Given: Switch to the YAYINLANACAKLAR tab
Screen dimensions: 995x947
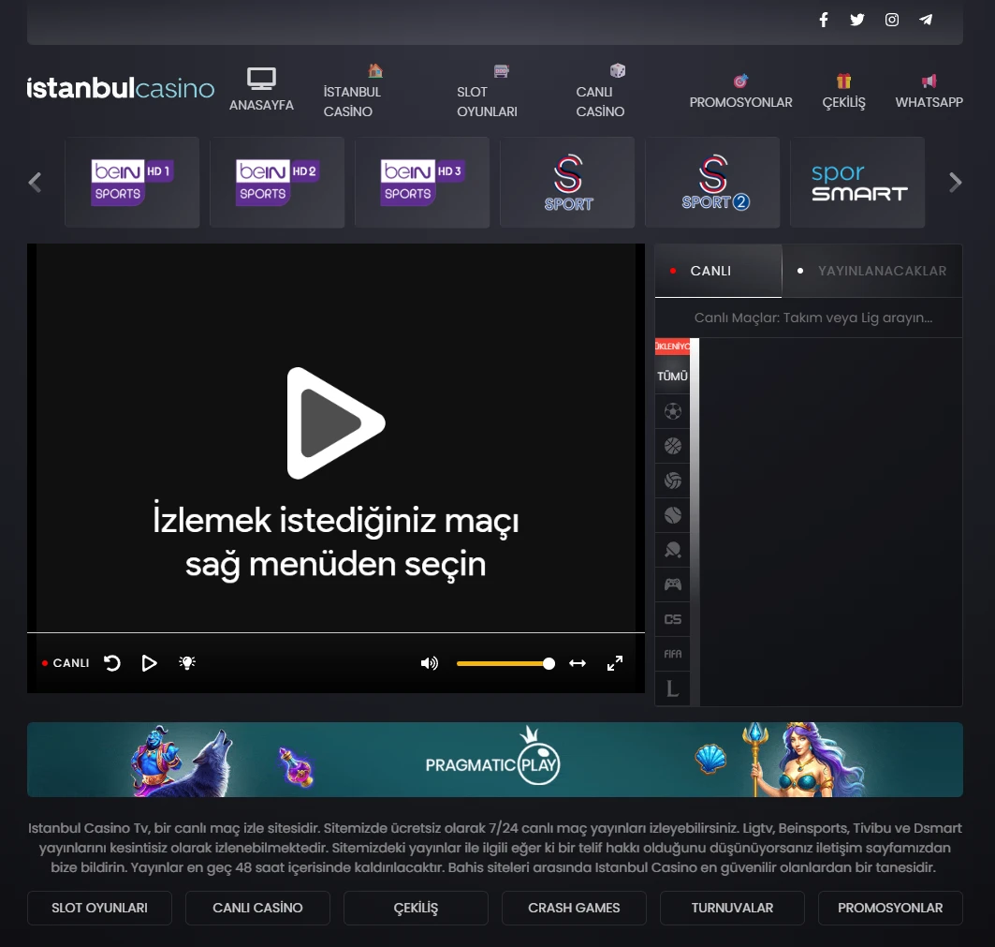Looking at the screenshot, I should click(x=872, y=271).
